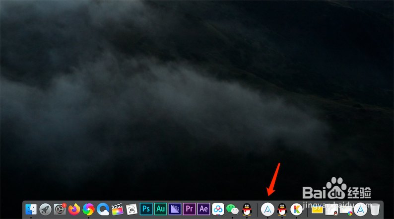Image resolution: width=394 pixels, height=219 pixels.
Task: Open the Screenshot camera app icon
Action: click(131, 209)
